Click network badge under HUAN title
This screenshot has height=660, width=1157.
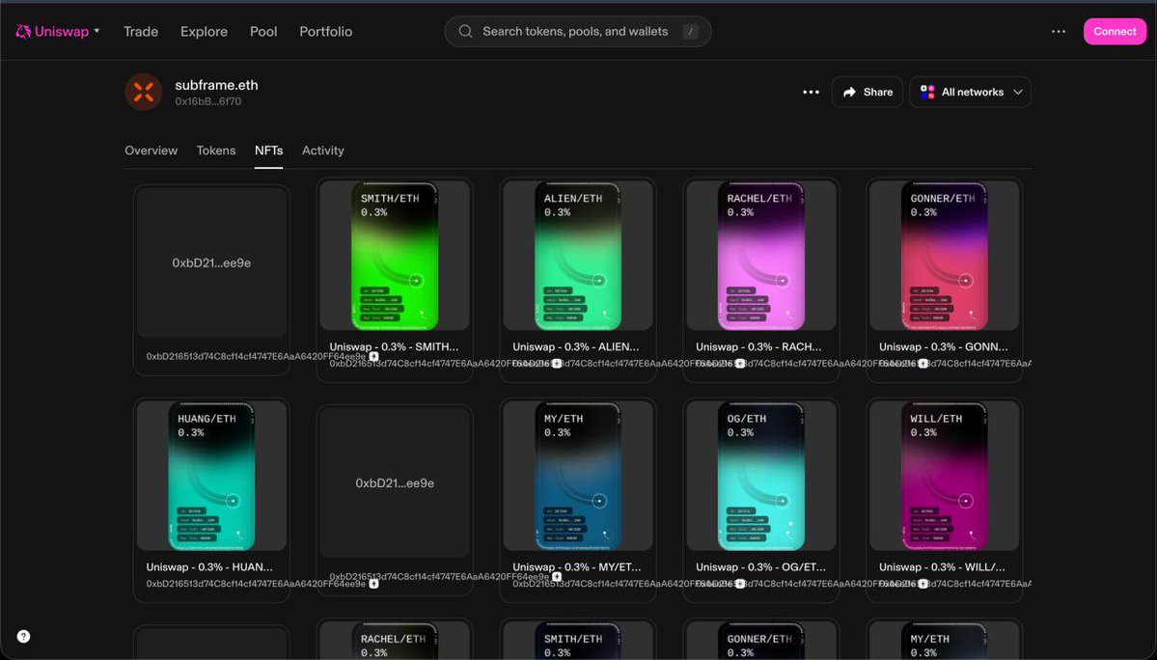click(374, 584)
